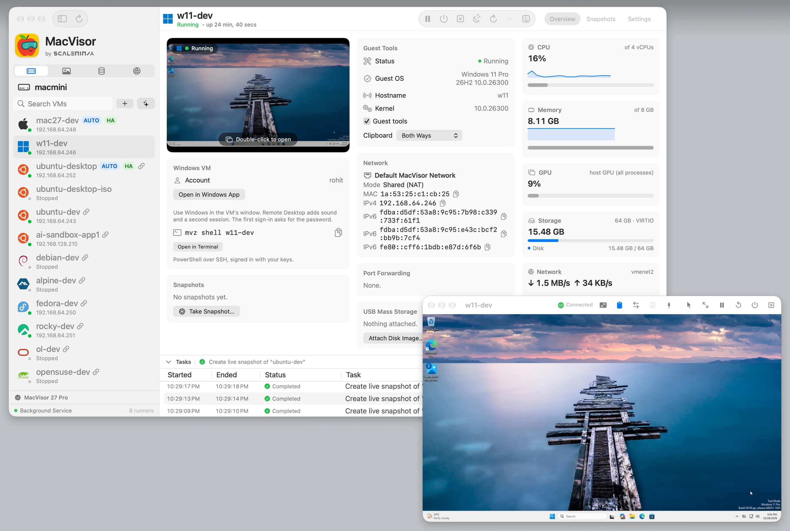Click the USB plug icon in VM window
Viewport: 790px width, 531px height.
coord(669,305)
